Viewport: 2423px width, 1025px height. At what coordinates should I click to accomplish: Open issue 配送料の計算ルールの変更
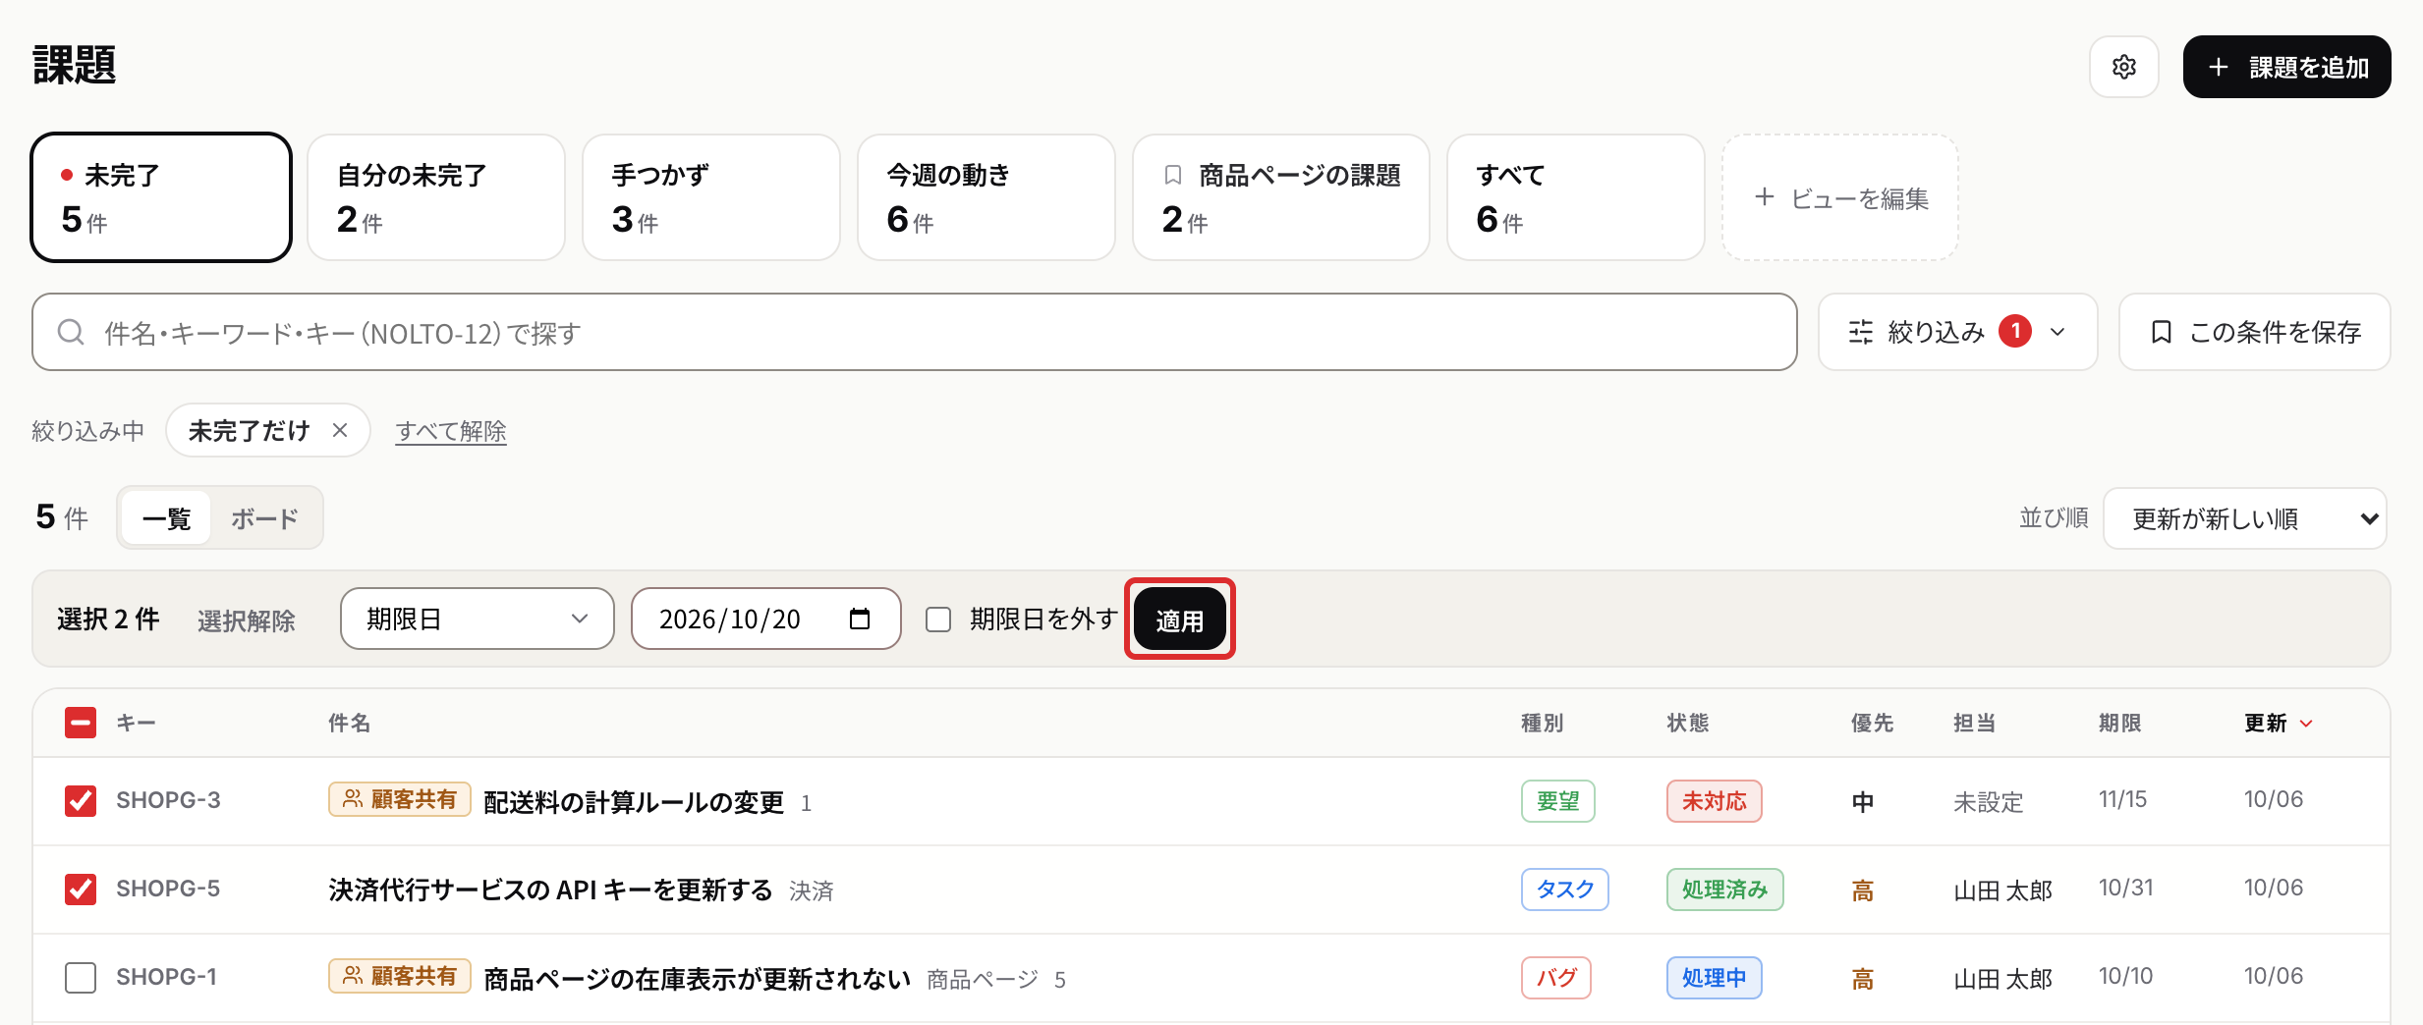(x=634, y=802)
